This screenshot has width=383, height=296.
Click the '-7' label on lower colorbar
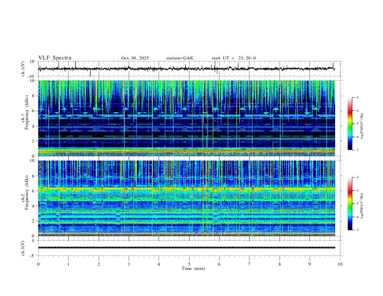click(356, 230)
